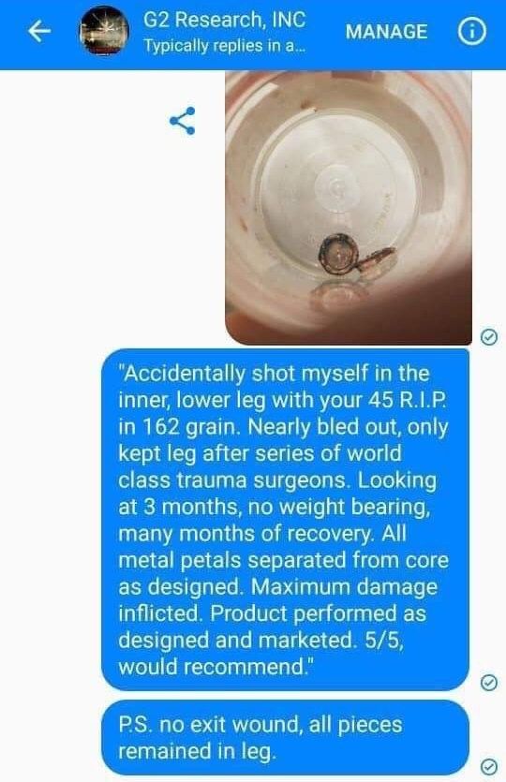Open the conversation info icon
506x782 pixels.
click(x=472, y=32)
